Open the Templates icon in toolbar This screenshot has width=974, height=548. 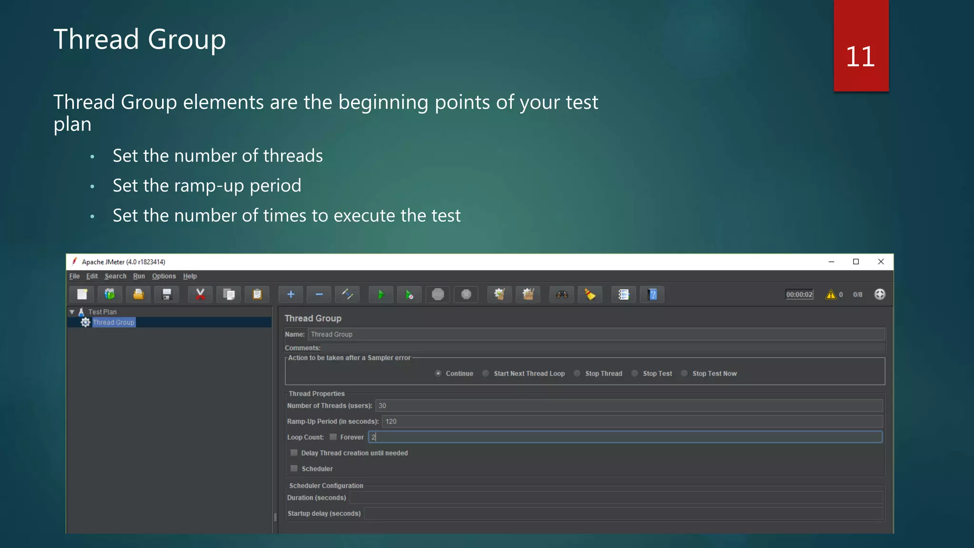click(x=110, y=294)
